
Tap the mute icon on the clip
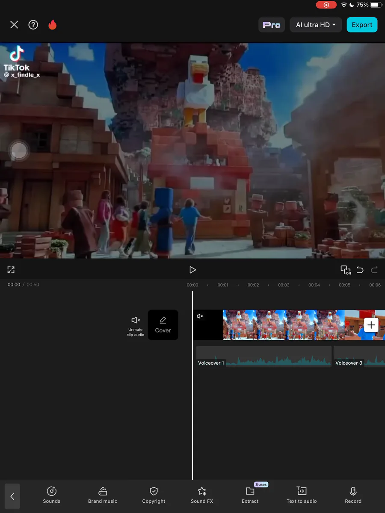[x=200, y=316]
